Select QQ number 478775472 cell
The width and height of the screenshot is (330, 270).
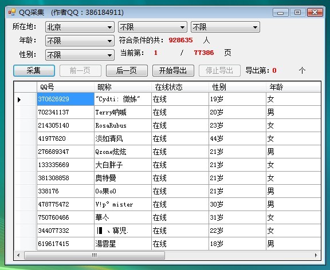click(x=65, y=204)
